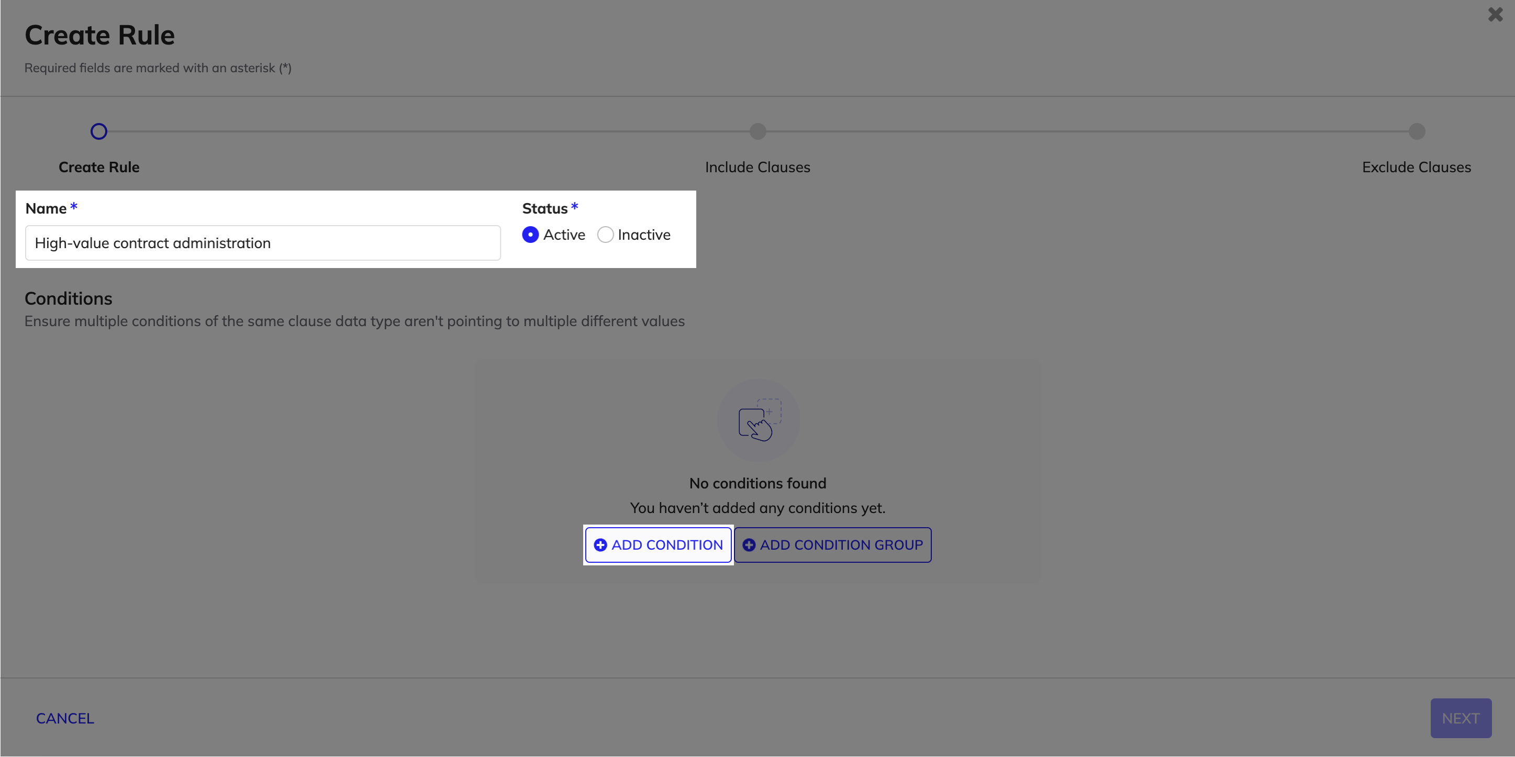
Task: Select the Create Rule step circle
Action: pos(99,131)
